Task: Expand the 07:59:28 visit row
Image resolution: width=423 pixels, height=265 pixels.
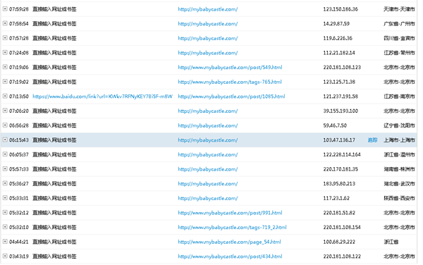Action: coord(5,9)
